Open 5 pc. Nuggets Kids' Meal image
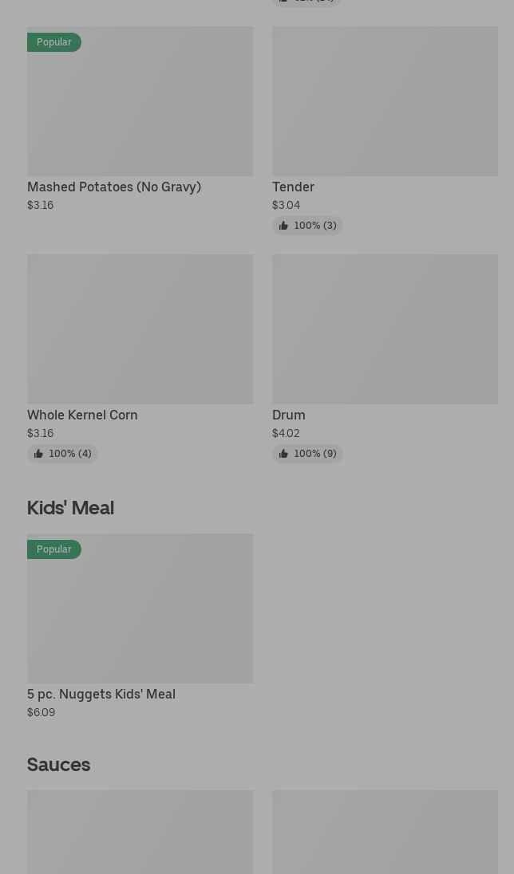The width and height of the screenshot is (514, 874). [x=140, y=608]
